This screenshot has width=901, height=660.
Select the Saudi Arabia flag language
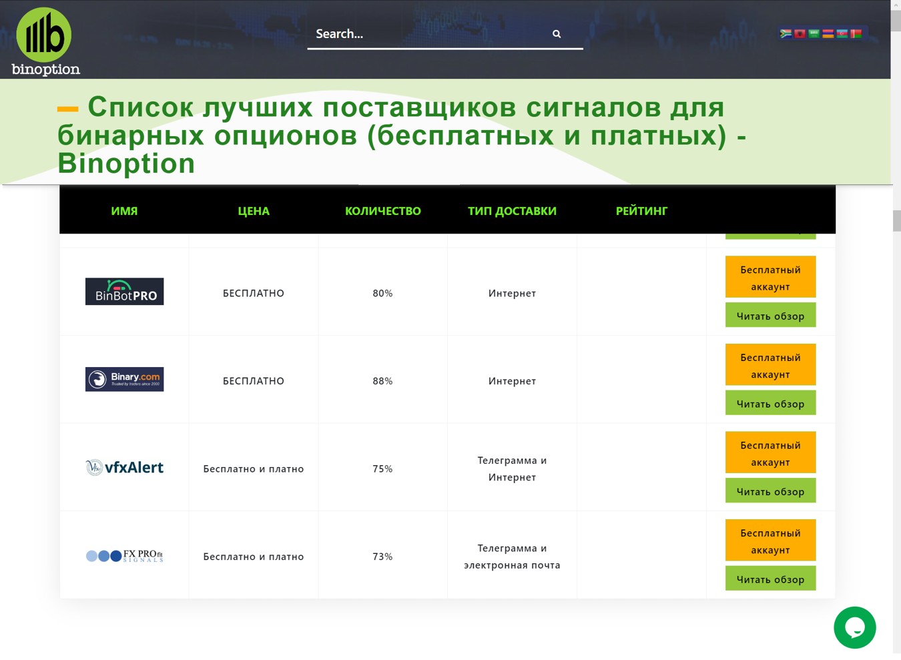[x=814, y=33]
